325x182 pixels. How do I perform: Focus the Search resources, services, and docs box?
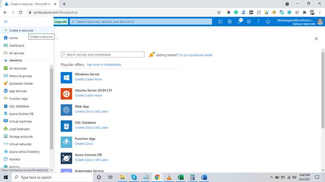(x=141, y=22)
